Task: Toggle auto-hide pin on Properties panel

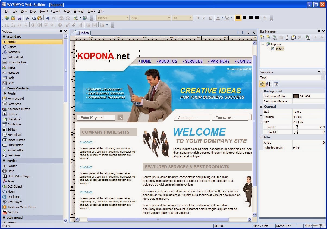Action: (319, 72)
